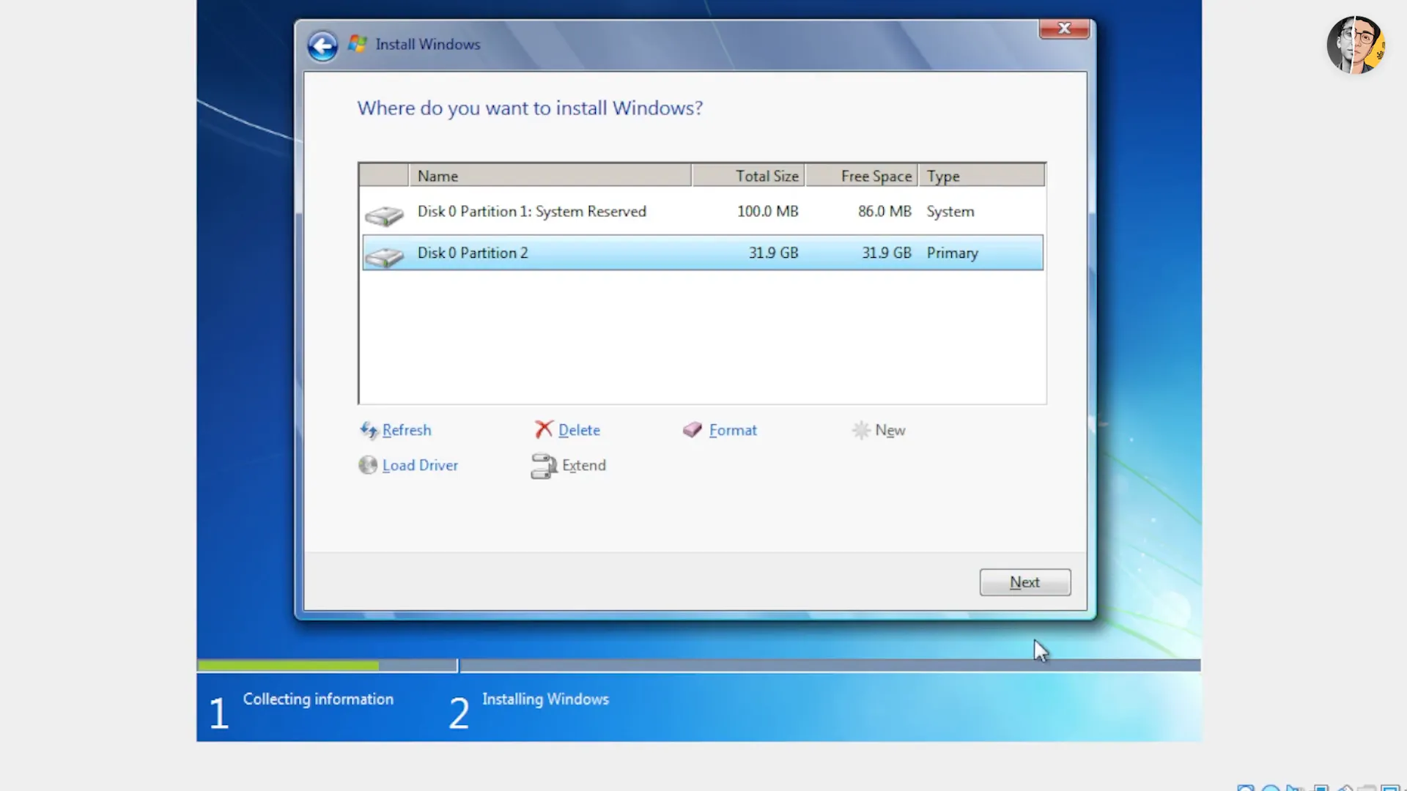Image resolution: width=1407 pixels, height=791 pixels.
Task: Sort by the Type column header
Action: point(982,176)
